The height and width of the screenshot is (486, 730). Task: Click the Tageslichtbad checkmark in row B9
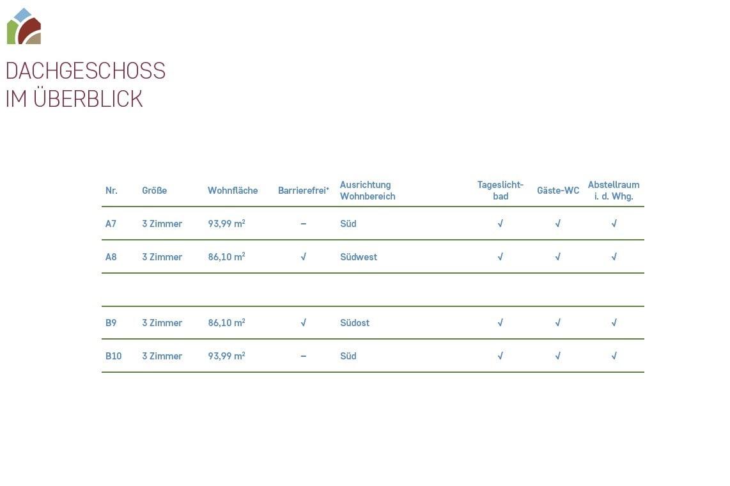500,323
